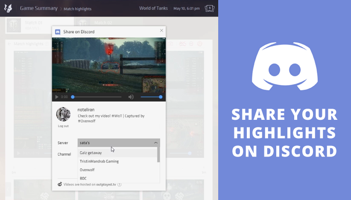
Task: Click the video seek bar handle
Action: 73,97
